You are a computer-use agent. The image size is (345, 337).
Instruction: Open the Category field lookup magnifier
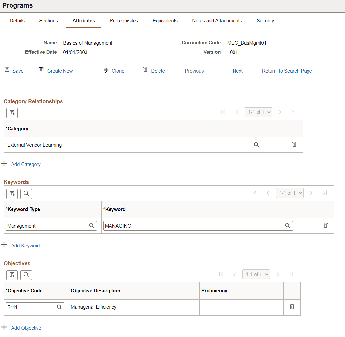coord(256,145)
